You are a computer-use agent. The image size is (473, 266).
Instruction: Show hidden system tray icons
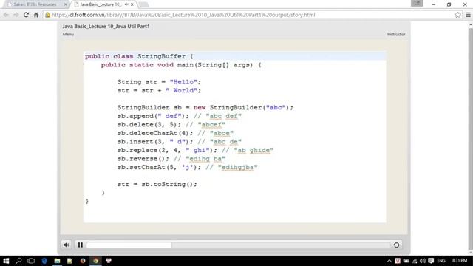click(x=389, y=261)
